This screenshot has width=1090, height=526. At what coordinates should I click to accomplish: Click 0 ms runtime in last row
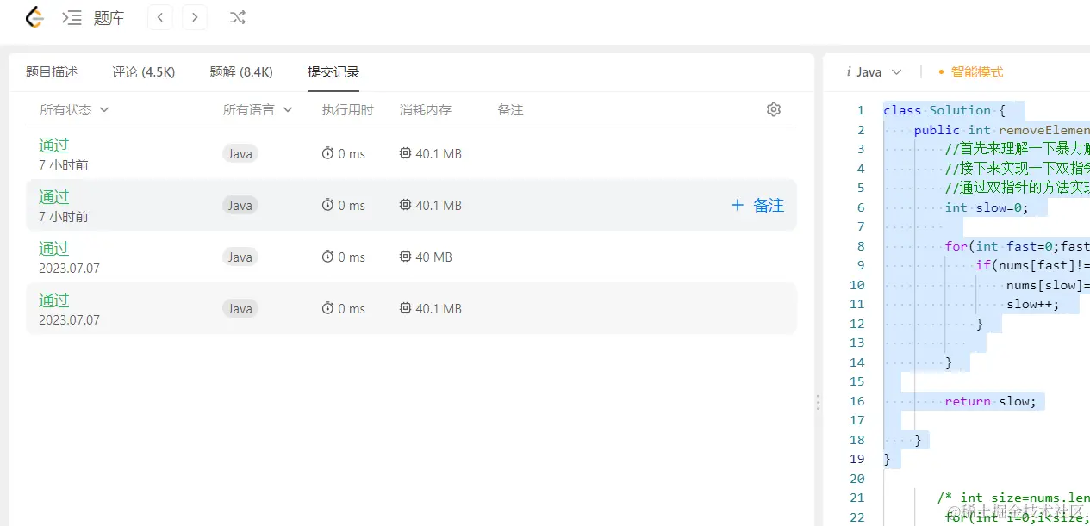[352, 308]
